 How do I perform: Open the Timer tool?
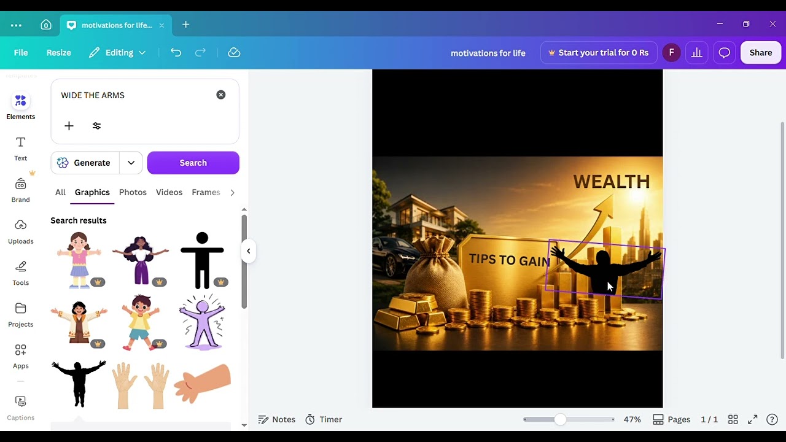pyautogui.click(x=324, y=419)
